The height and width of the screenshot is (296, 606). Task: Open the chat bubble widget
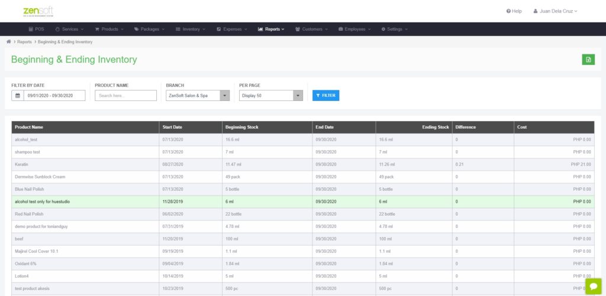[x=593, y=287]
